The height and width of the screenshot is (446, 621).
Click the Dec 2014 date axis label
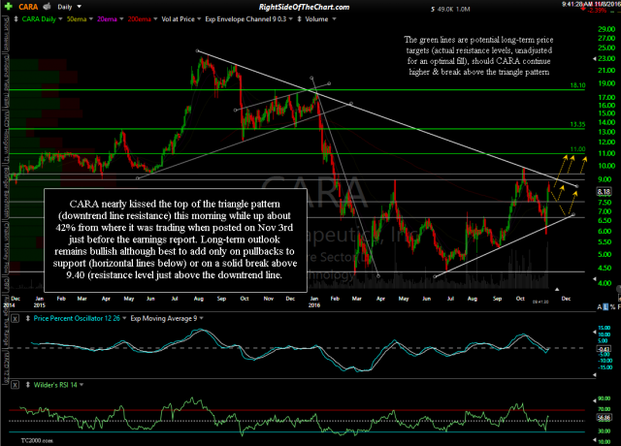(x=10, y=302)
